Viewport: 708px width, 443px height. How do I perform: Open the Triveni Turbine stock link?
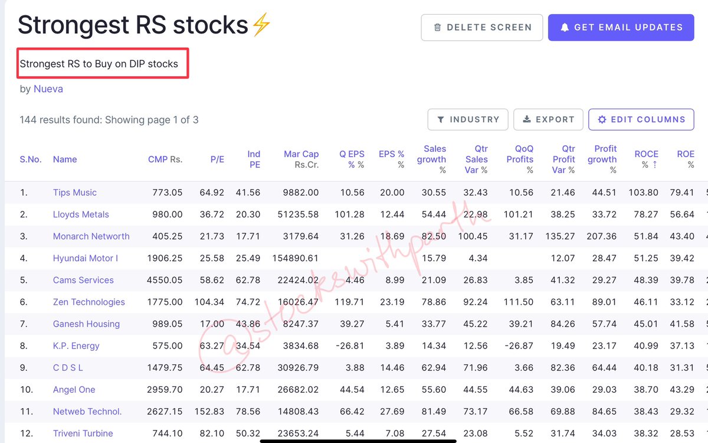click(x=83, y=433)
